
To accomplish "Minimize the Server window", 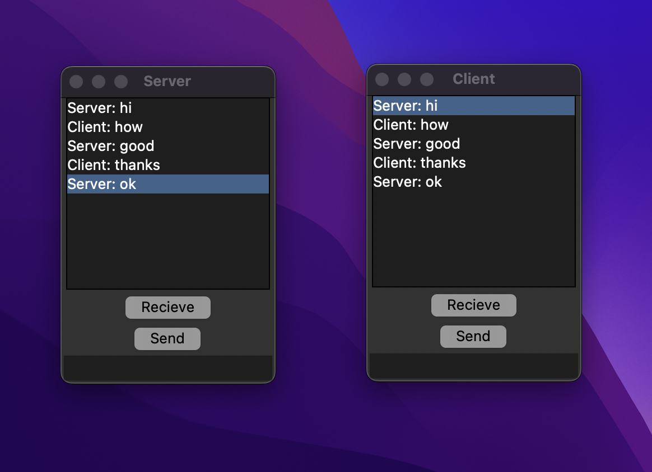I will click(99, 81).
